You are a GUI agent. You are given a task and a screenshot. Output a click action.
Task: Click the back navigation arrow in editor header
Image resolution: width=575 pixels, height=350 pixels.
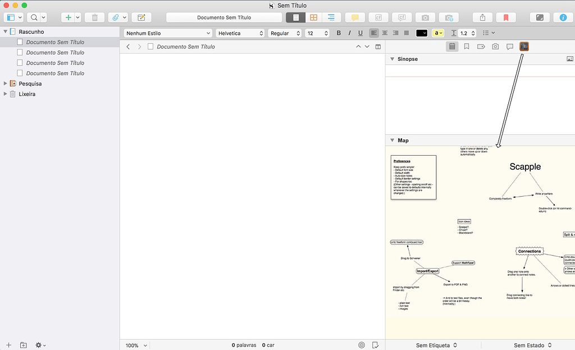128,47
